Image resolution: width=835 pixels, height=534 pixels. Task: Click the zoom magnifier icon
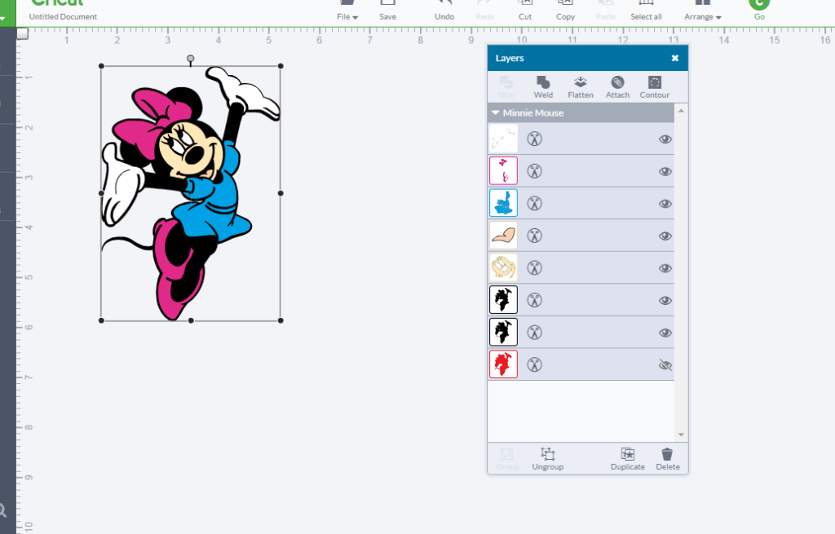[x=2, y=510]
